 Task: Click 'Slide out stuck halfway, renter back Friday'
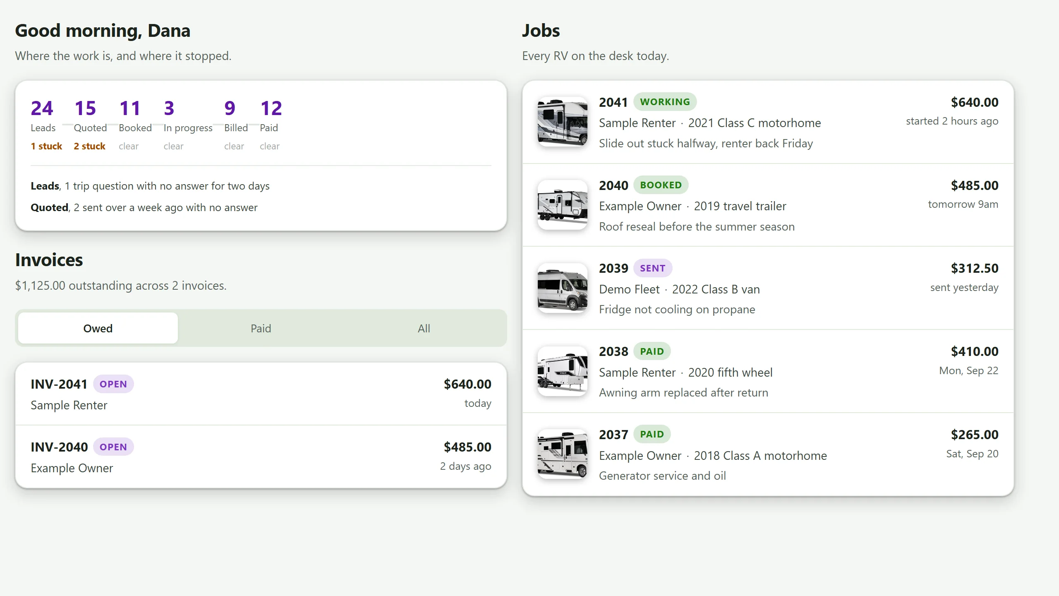[x=706, y=143]
